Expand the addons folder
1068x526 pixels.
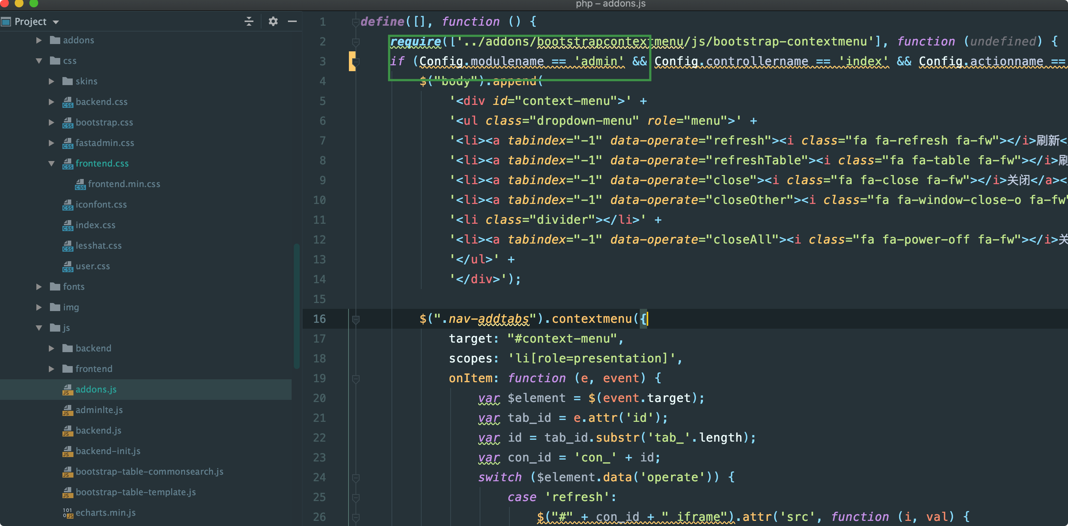pos(39,40)
